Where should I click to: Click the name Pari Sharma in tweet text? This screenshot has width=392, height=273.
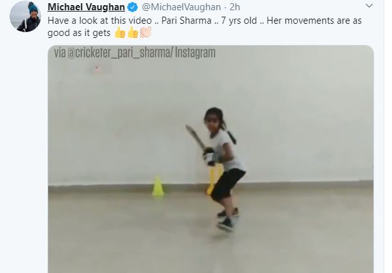pyautogui.click(x=187, y=21)
